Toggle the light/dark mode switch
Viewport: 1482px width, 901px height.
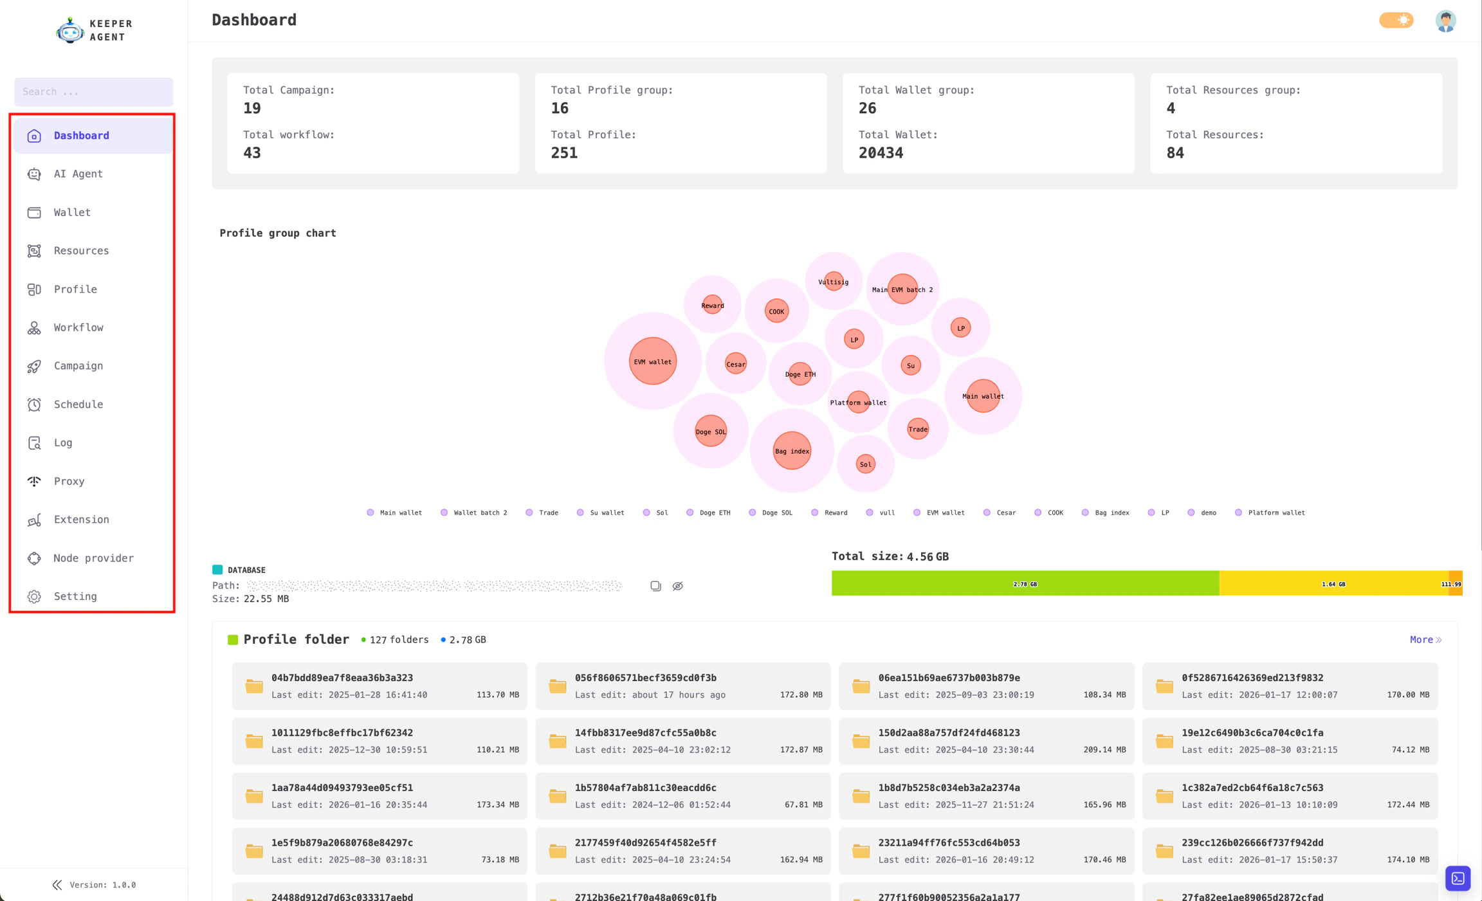[1396, 20]
